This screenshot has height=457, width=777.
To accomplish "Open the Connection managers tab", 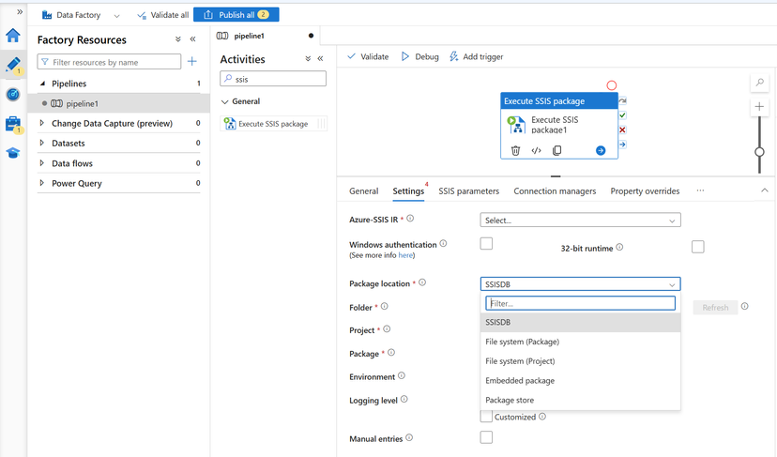I will [x=555, y=191].
